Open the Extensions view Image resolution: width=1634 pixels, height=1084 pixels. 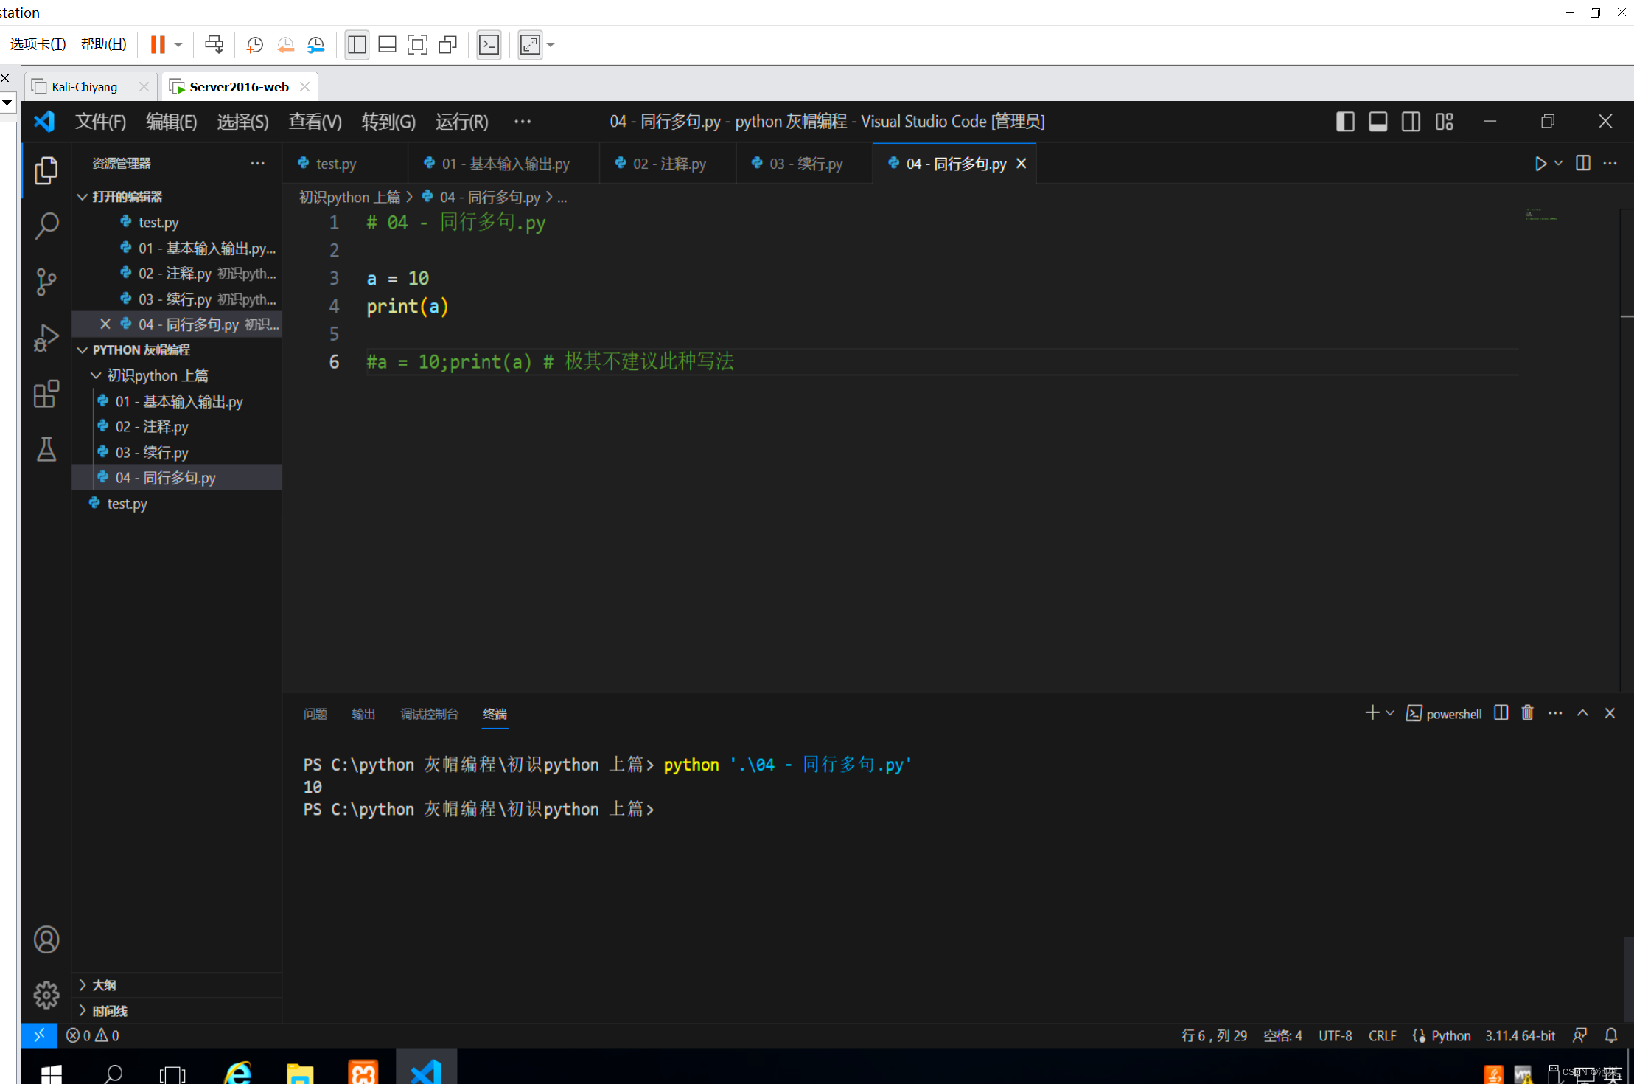pyautogui.click(x=46, y=394)
